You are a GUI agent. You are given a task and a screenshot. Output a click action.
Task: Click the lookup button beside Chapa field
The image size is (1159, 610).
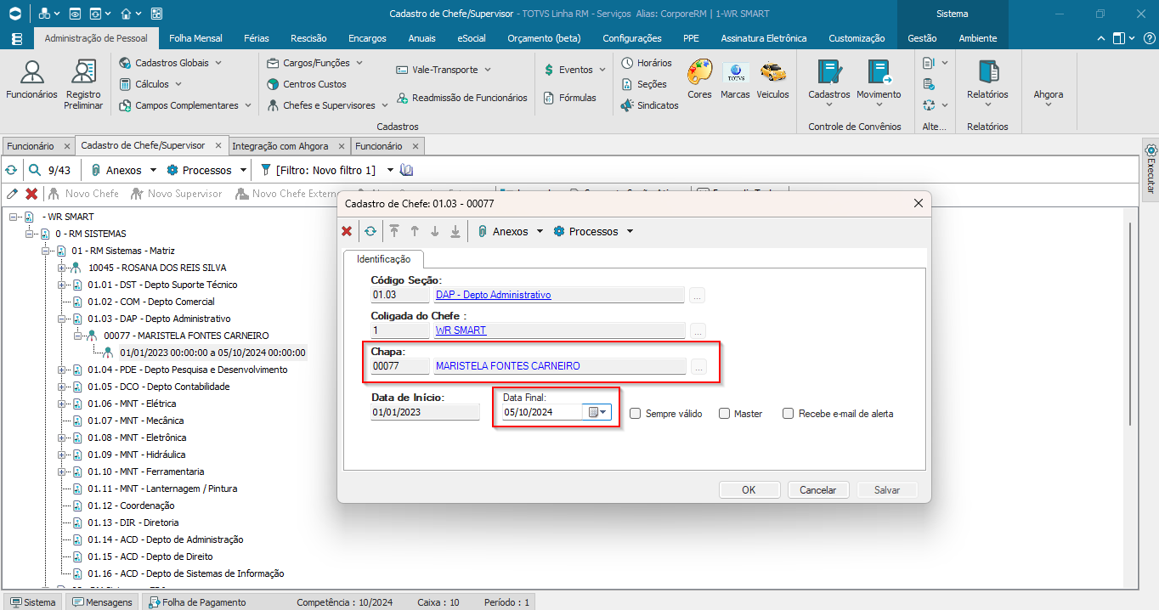pos(698,366)
